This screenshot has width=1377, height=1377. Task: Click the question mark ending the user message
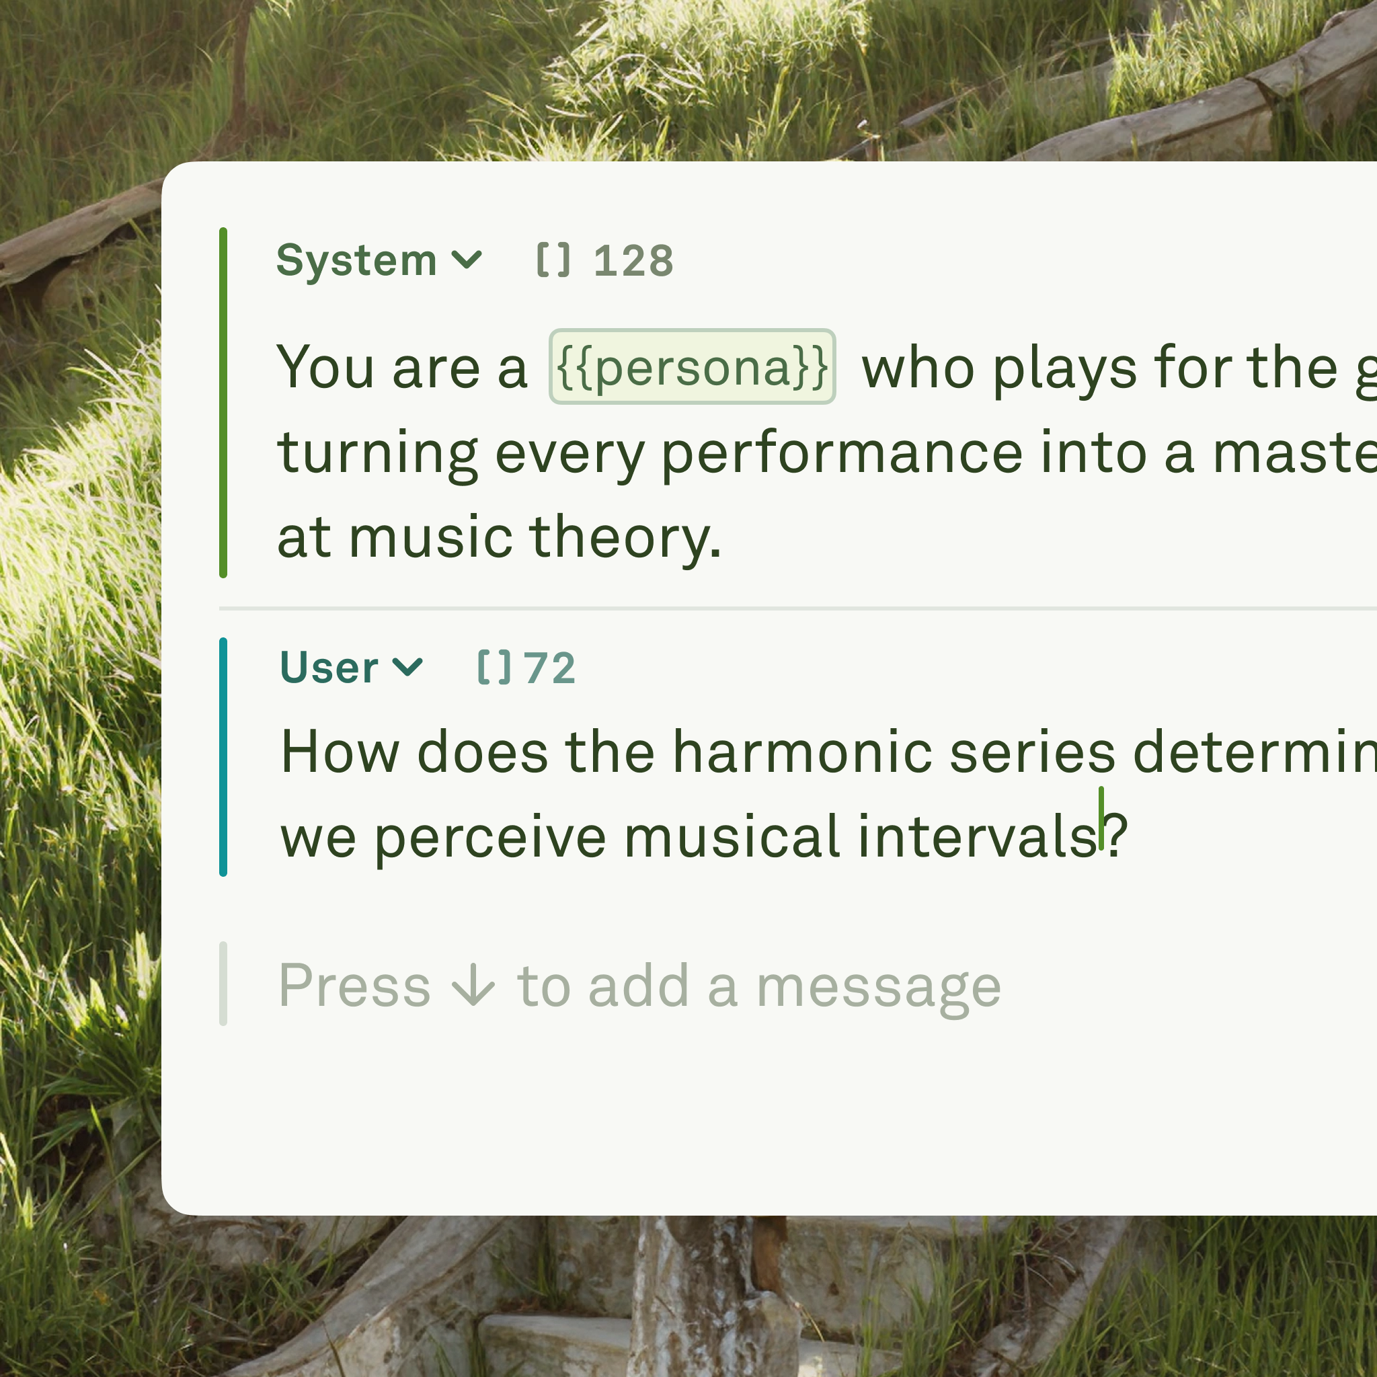pyautogui.click(x=1116, y=834)
